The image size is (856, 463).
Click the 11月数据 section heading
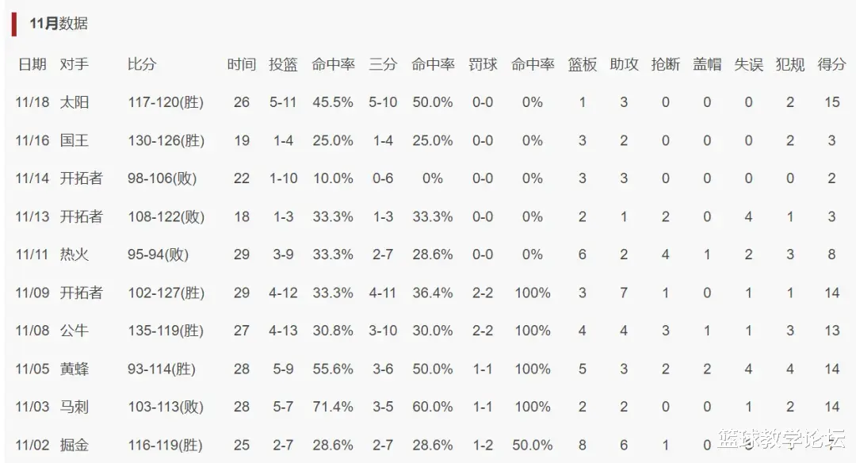coord(59,24)
